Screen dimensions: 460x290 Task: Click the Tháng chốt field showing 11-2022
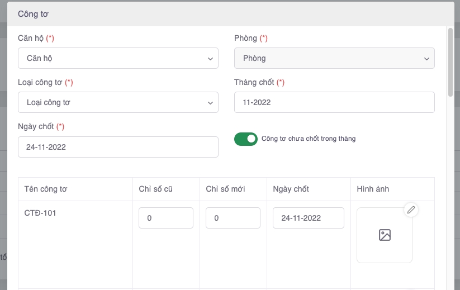pos(334,102)
